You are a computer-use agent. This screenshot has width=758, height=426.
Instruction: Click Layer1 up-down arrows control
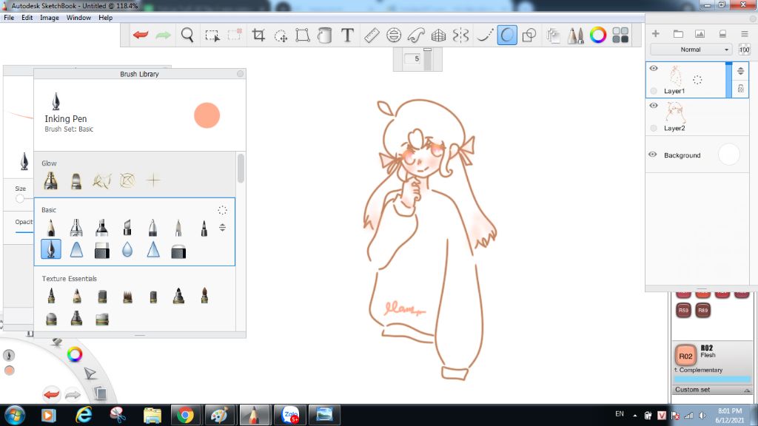click(740, 71)
